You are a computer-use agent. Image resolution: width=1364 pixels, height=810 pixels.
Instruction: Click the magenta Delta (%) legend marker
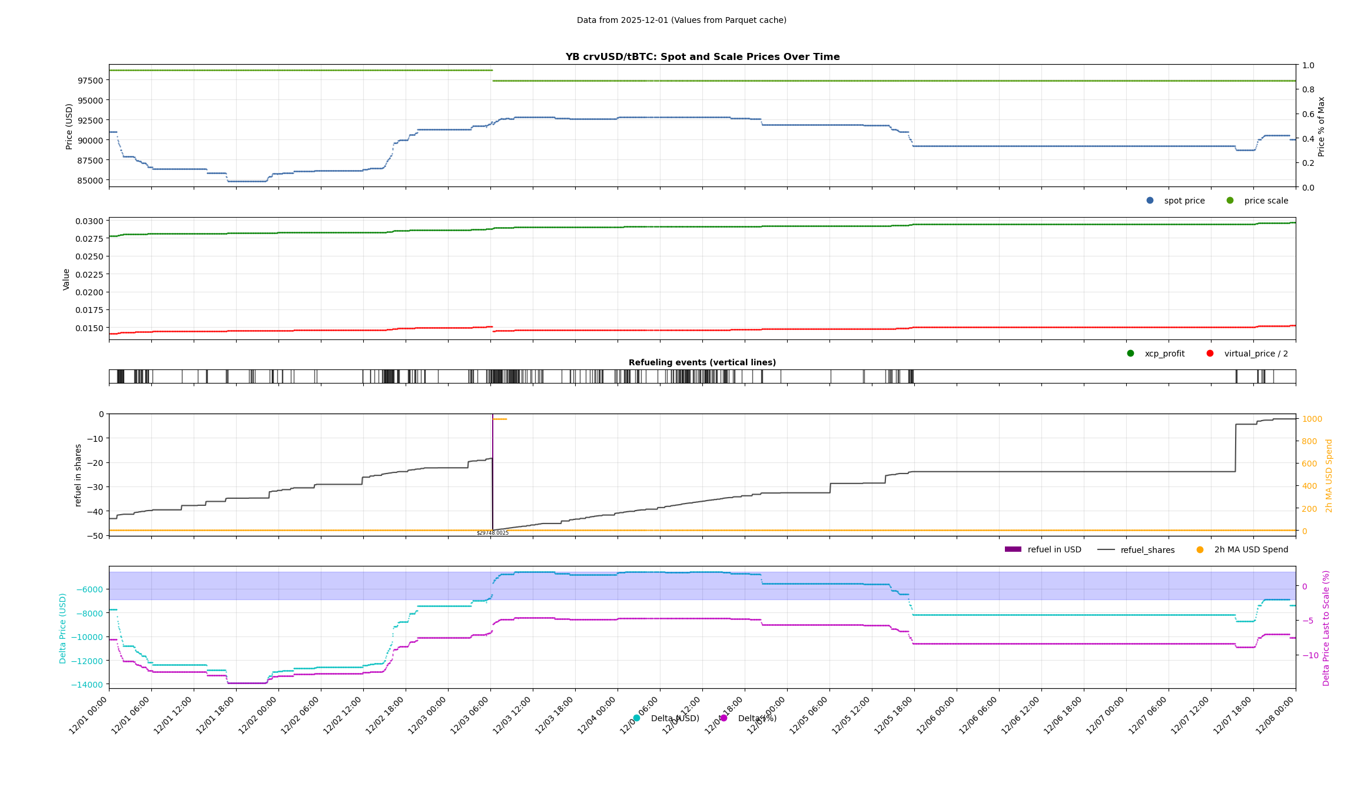point(724,718)
